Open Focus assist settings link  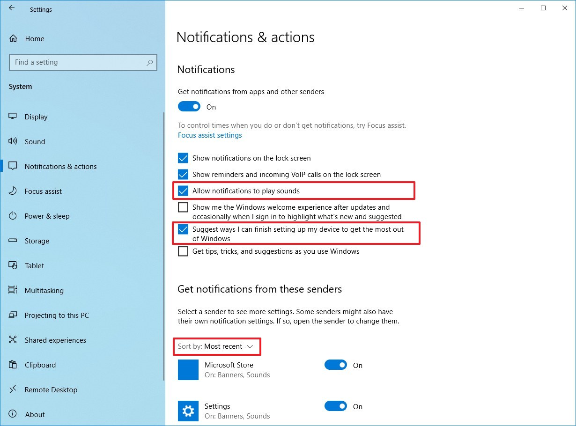coord(210,135)
